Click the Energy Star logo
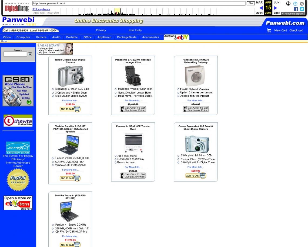308x247 pixels. [x=18, y=148]
